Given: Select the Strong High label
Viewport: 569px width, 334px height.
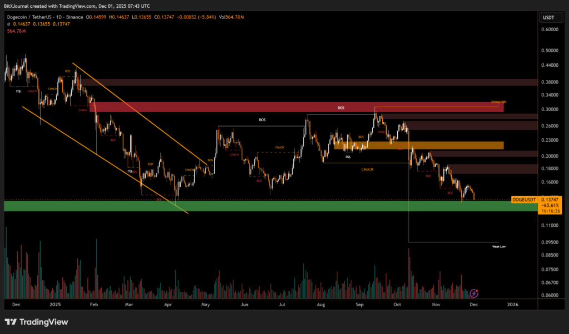Looking at the screenshot, I should click(498, 102).
